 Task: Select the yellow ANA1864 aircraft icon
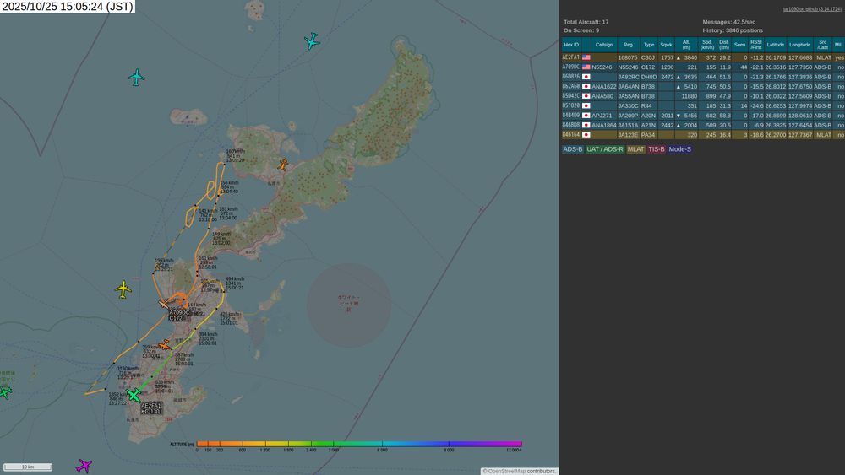coord(123,289)
